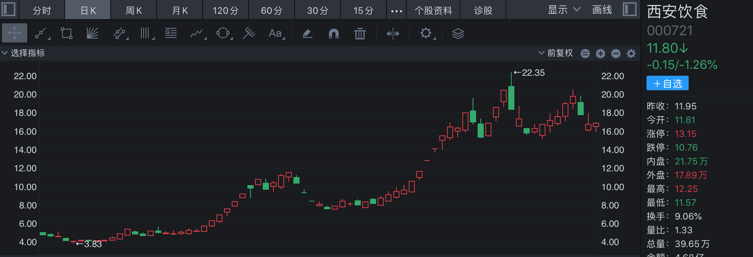Click the +自选 add to watchlist button
Screen dimensions: 753x257
[x=667, y=83]
